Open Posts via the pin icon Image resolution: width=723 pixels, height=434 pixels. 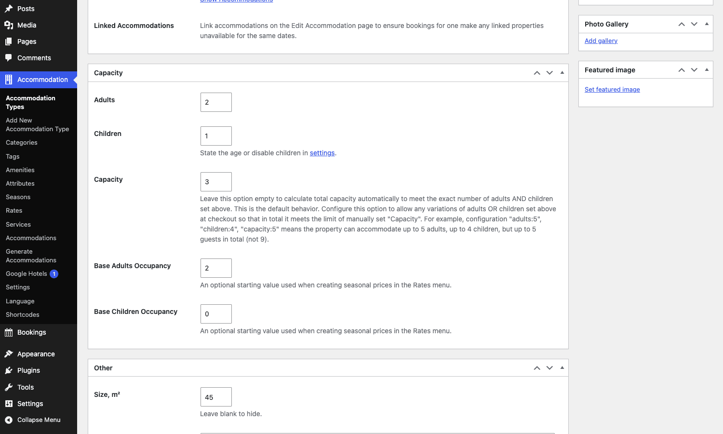tap(9, 9)
